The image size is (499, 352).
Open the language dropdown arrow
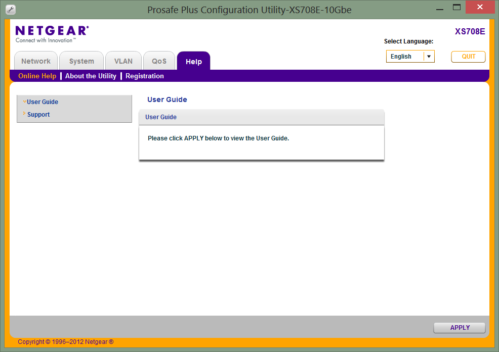(x=429, y=57)
